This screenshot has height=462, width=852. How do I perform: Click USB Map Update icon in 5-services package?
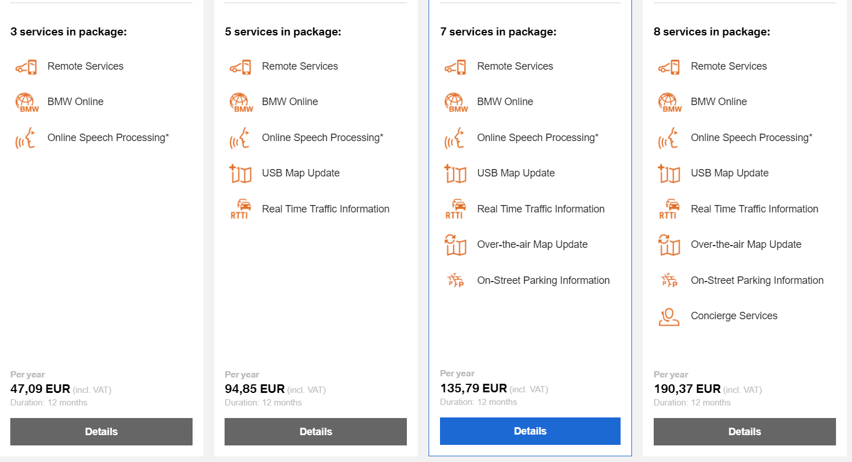pyautogui.click(x=241, y=174)
